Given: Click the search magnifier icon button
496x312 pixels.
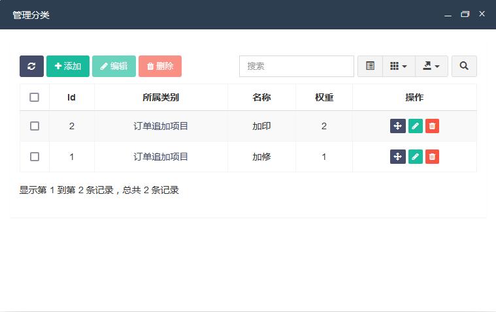Looking at the screenshot, I should 464,66.
